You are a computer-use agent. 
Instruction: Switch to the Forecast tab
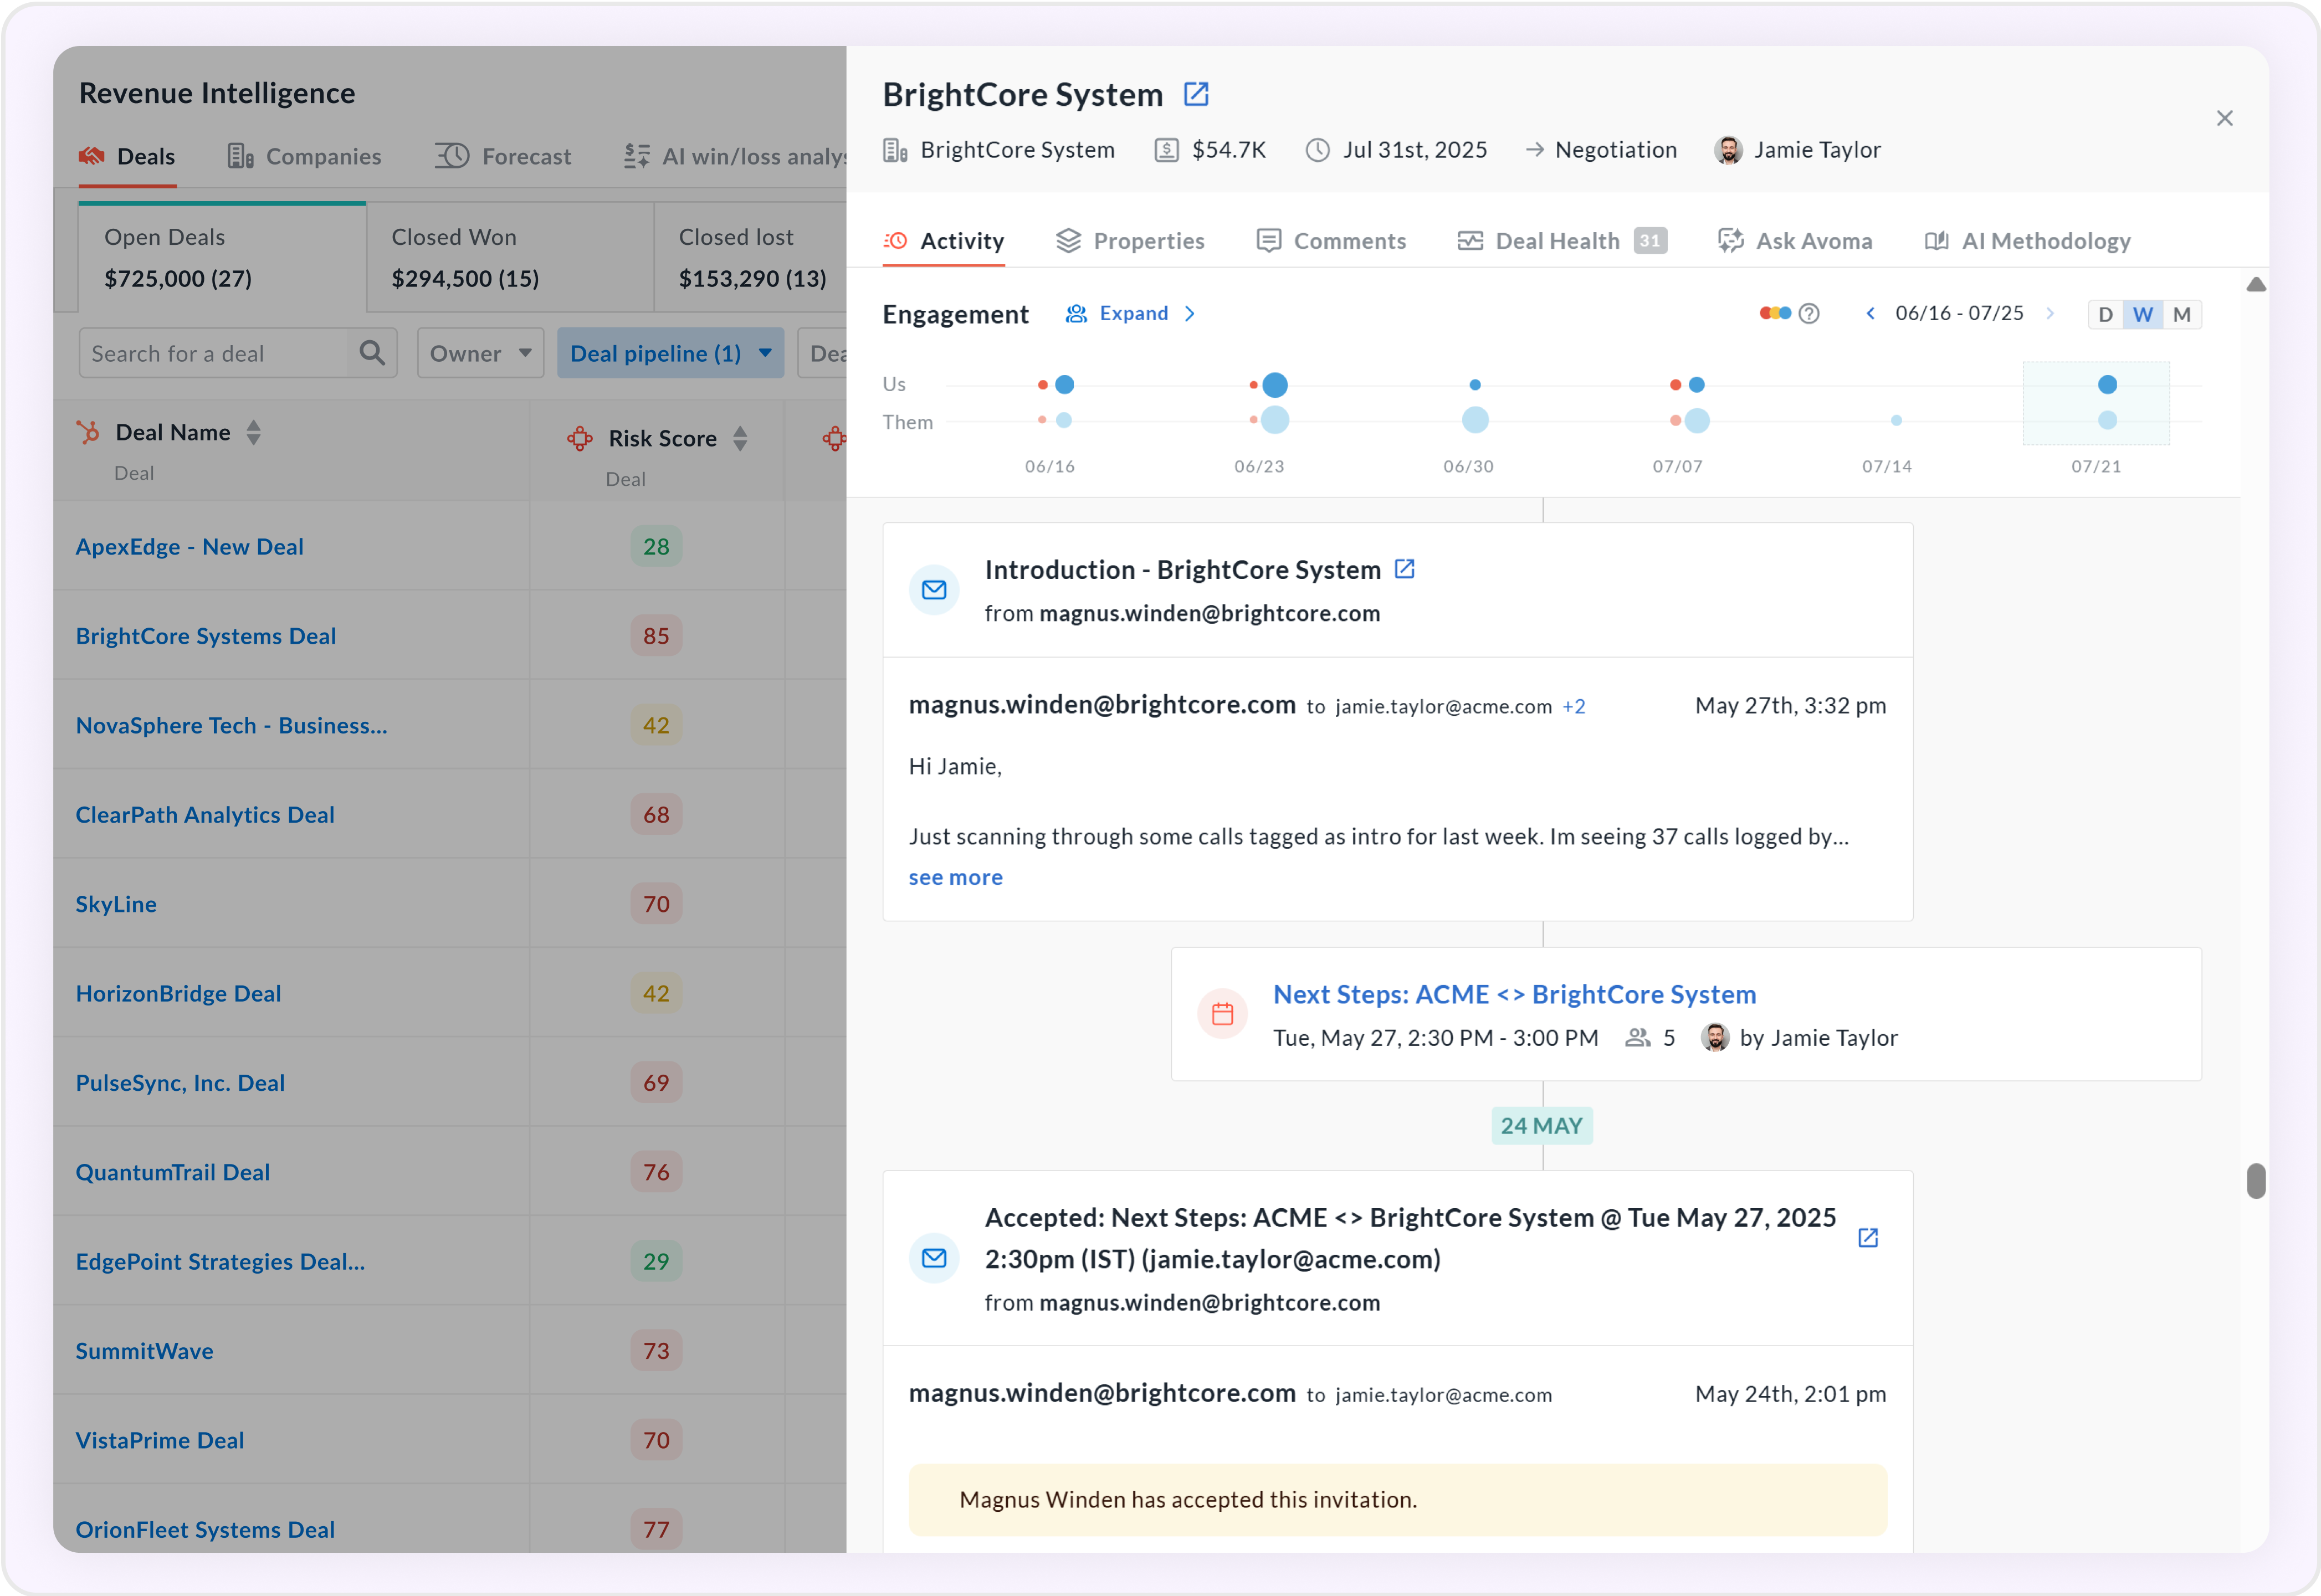point(503,156)
